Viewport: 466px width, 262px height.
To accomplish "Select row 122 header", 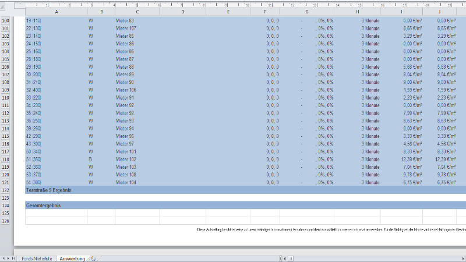I will pos(5,190).
